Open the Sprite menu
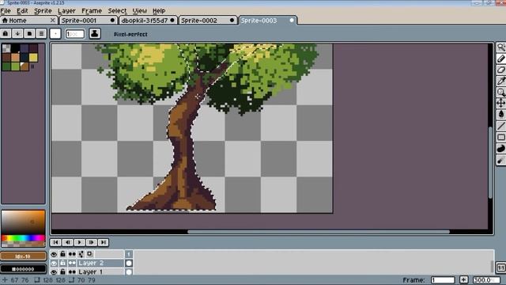The height and width of the screenshot is (285, 506). tap(43, 11)
